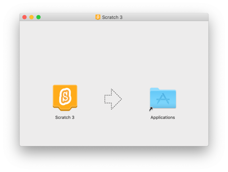Select the Applications label under the folder
This screenshot has width=228, height=172.
[x=163, y=117]
